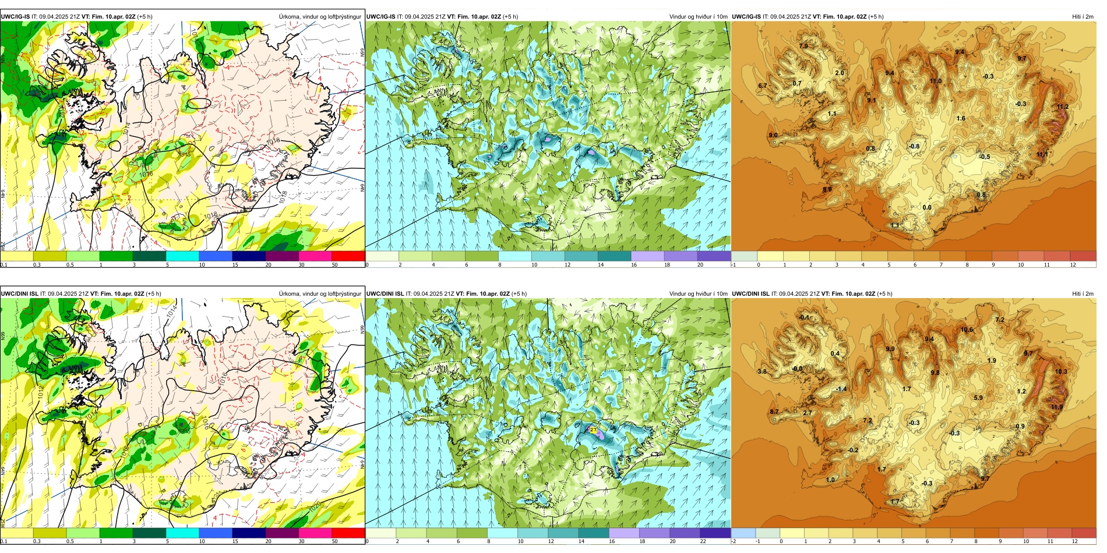The width and height of the screenshot is (1107, 553).
Task: Pick pale green -1 swatch in top temperature legend
Action: (744, 256)
